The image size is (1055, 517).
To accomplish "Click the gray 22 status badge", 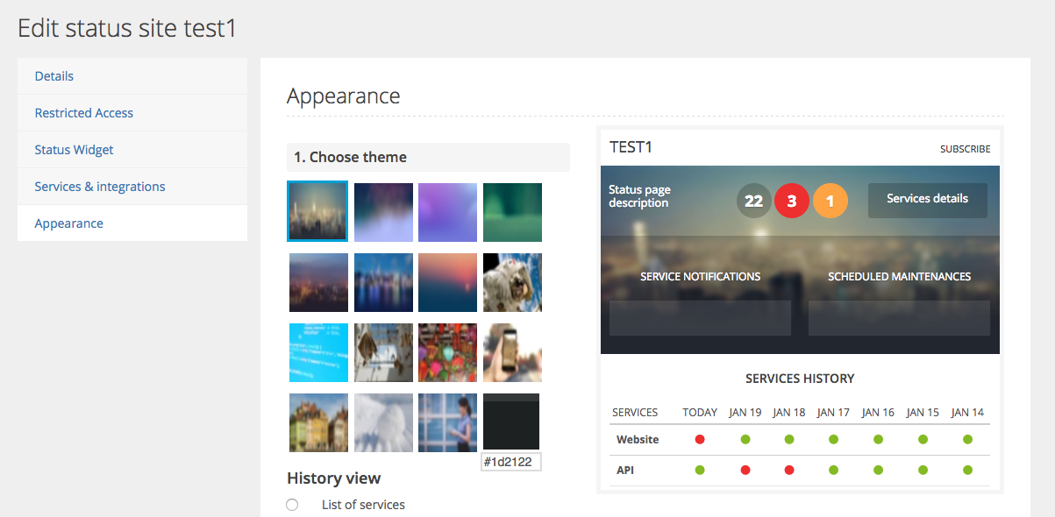I will pos(754,201).
